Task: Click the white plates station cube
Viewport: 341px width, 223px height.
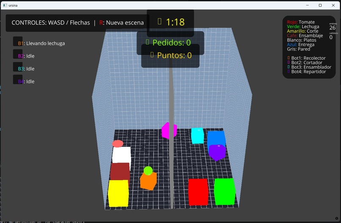Action: click(x=121, y=155)
